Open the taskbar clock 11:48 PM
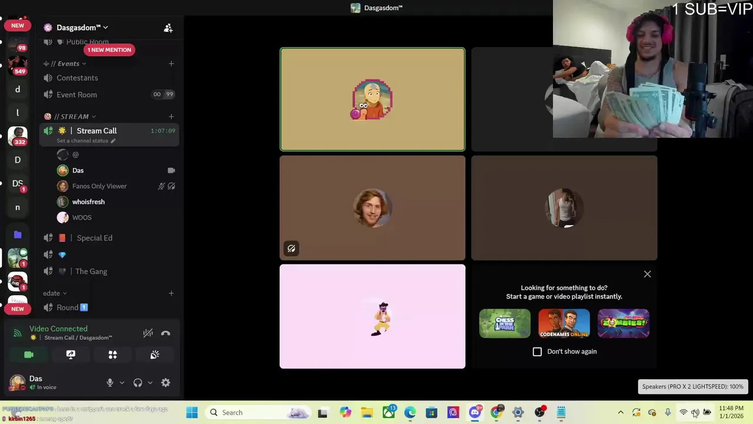Image resolution: width=753 pixels, height=424 pixels. [x=731, y=412]
